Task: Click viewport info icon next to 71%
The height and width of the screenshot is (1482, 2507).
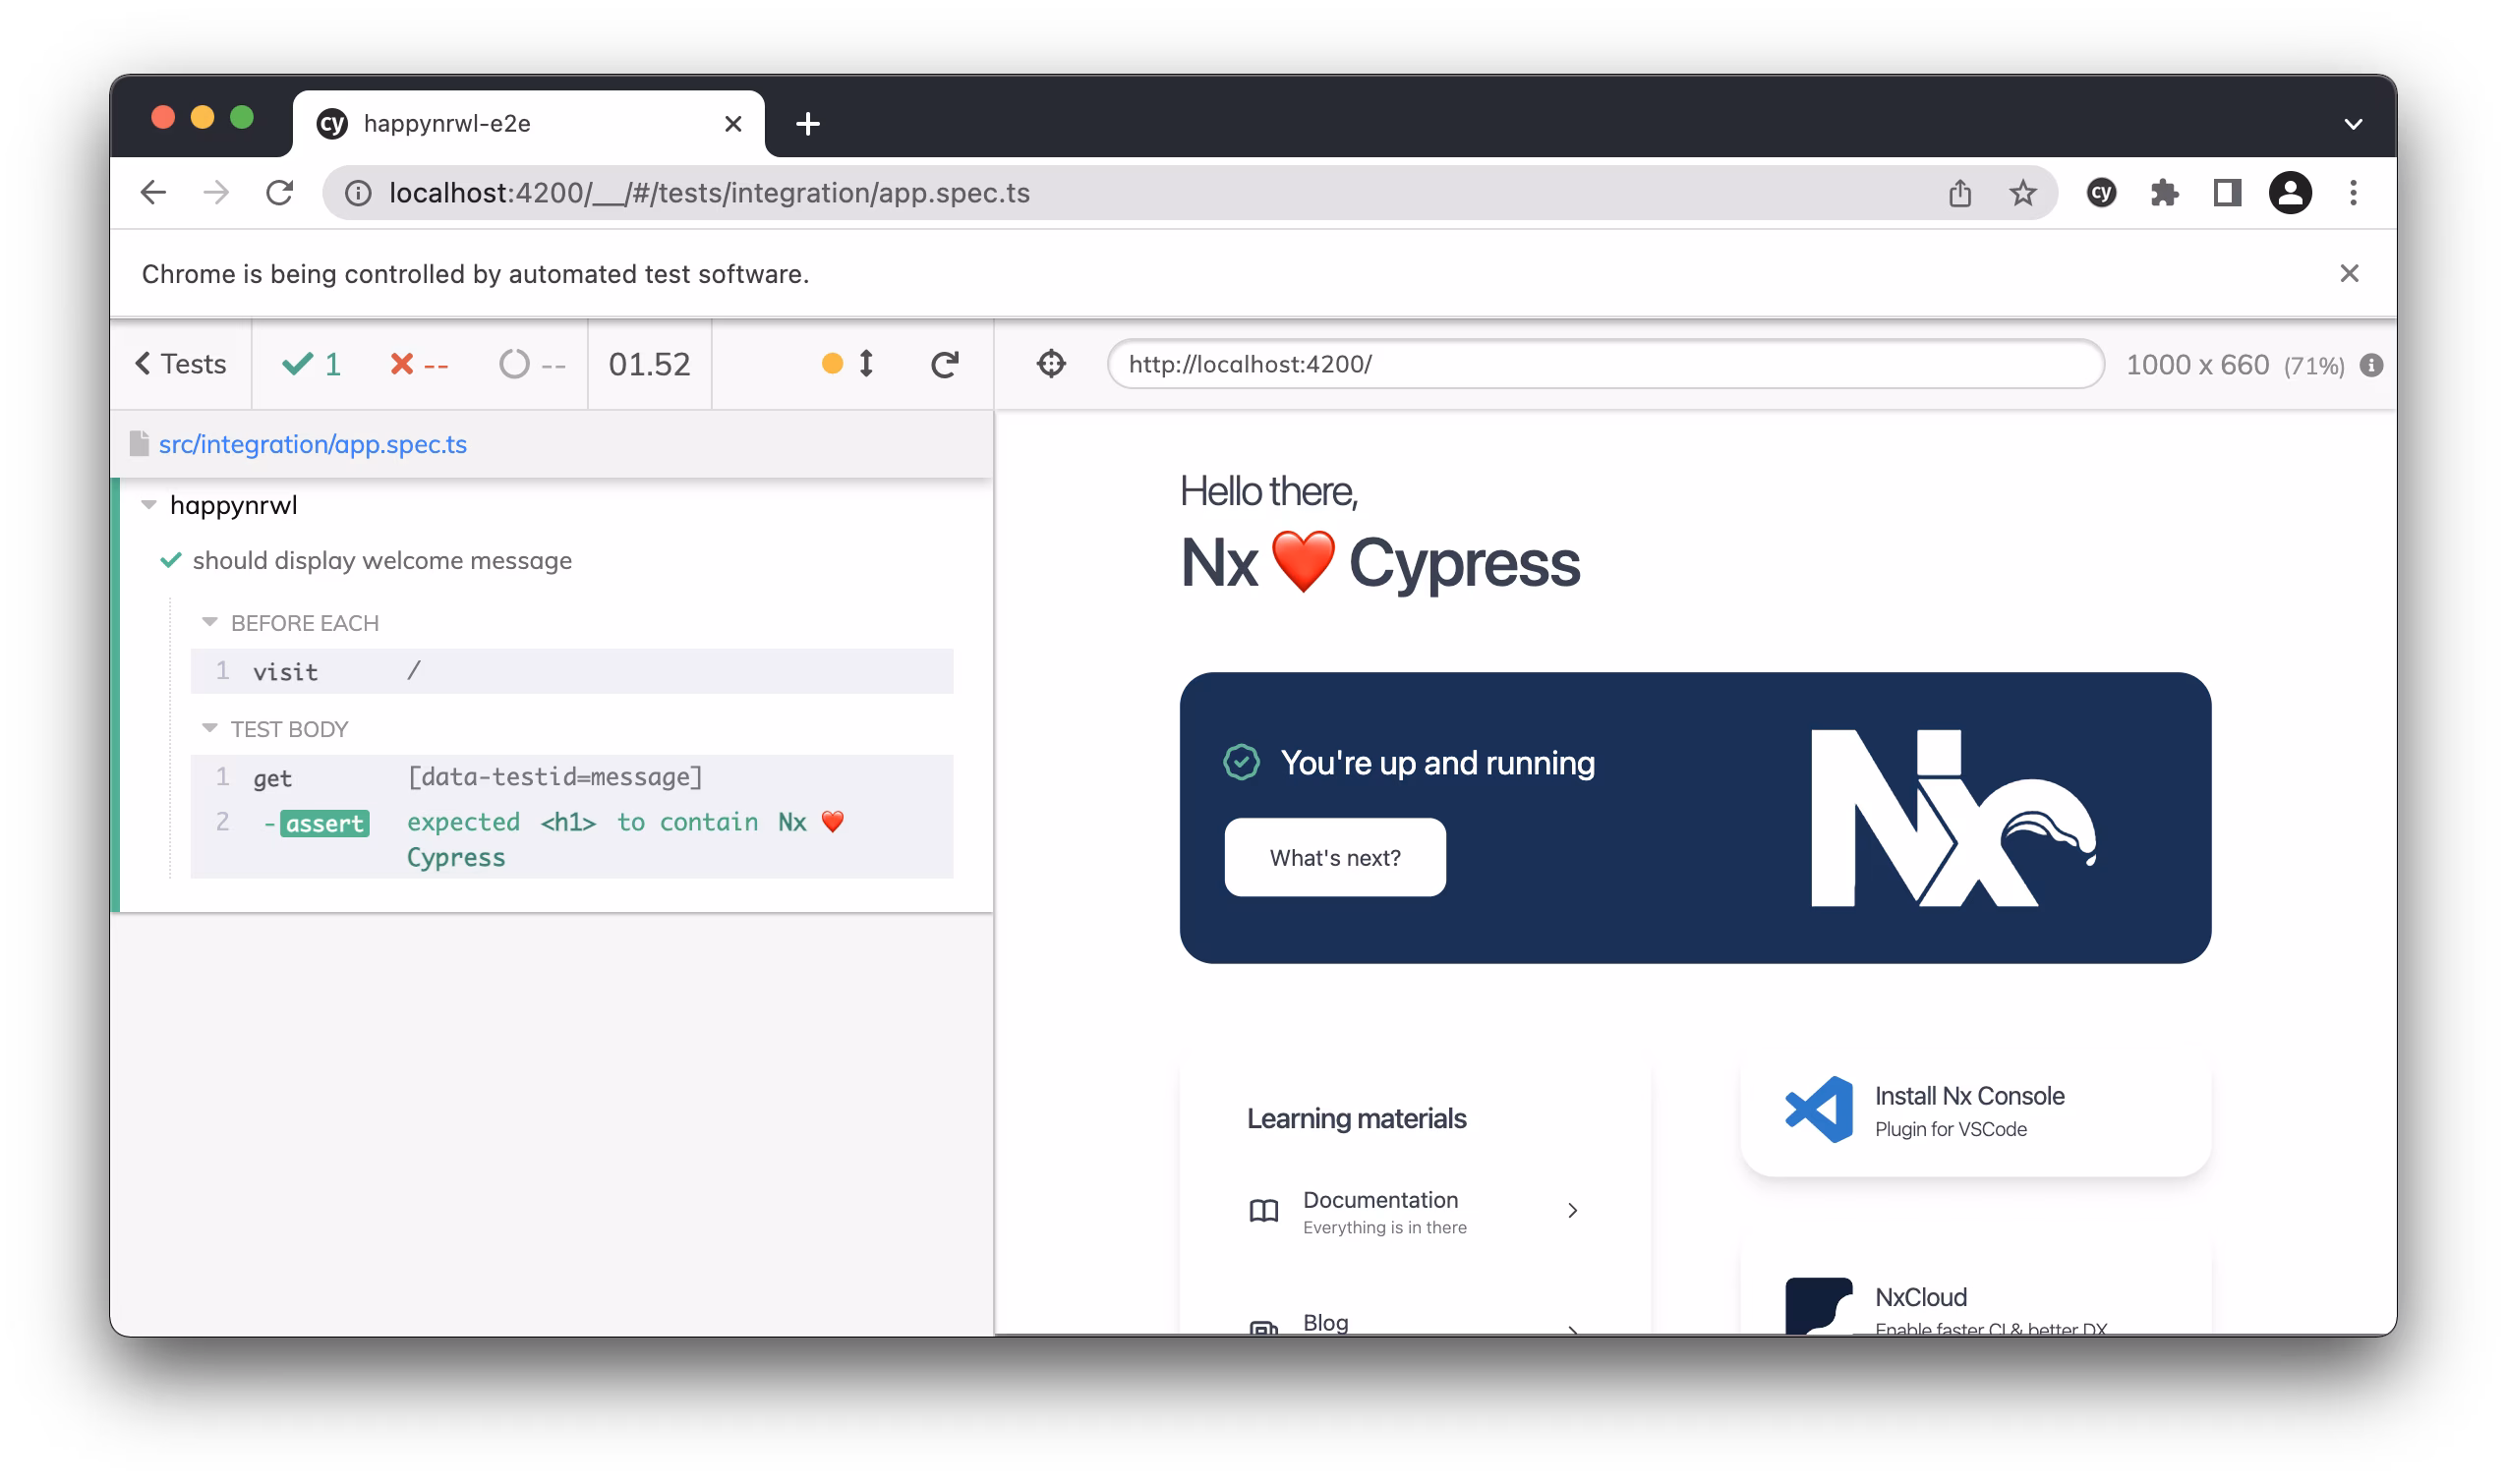Action: point(2371,366)
